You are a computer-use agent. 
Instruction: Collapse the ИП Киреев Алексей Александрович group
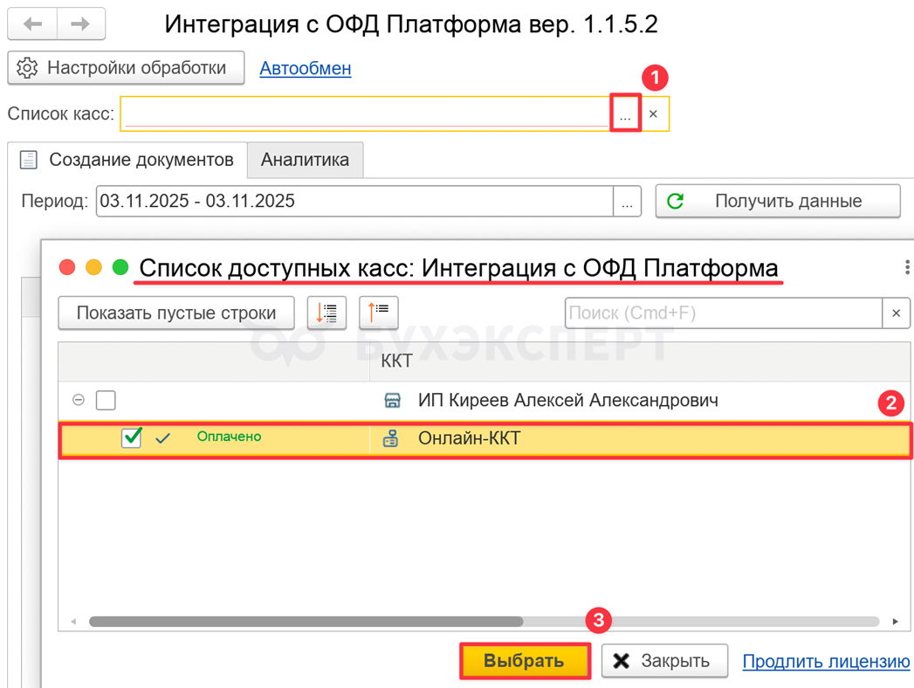(78, 400)
